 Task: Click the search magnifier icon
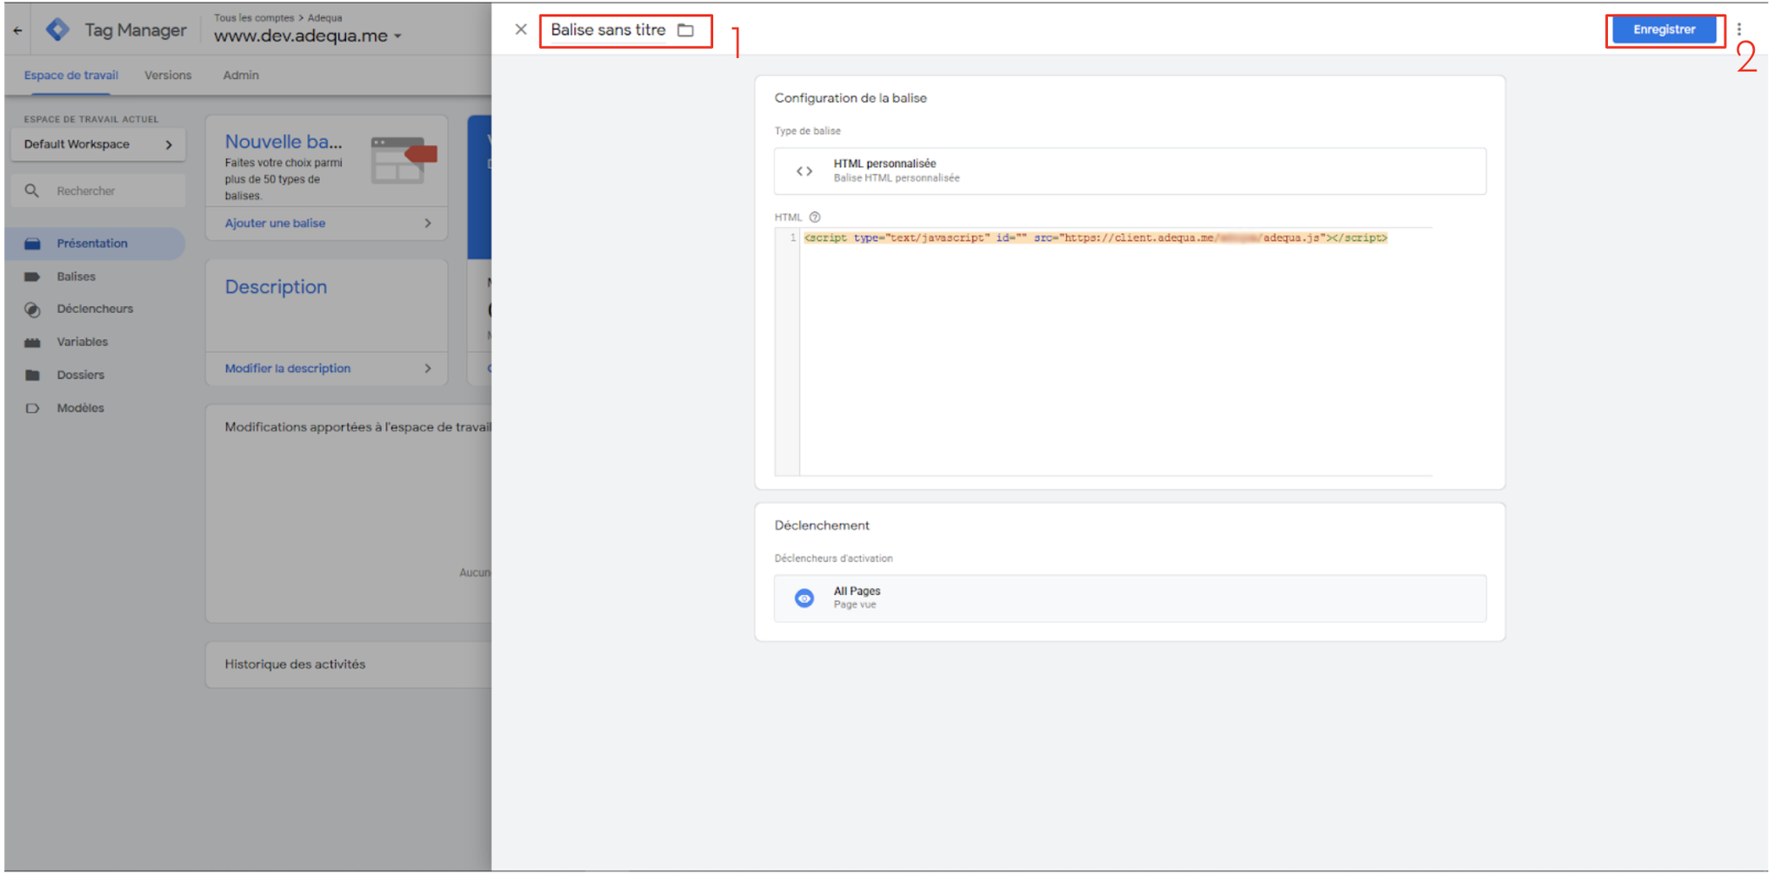click(x=32, y=190)
